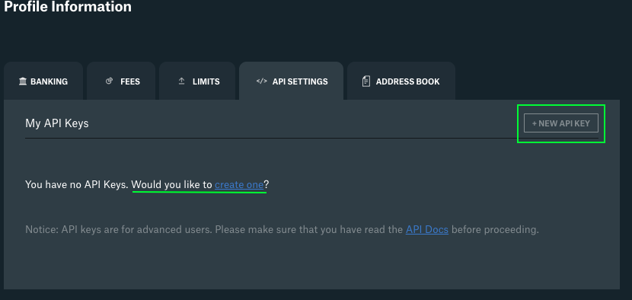Viewport: 632px width, 300px height.
Task: Click the 'Notice: API keys are for advanced users' text
Action: coord(119,230)
